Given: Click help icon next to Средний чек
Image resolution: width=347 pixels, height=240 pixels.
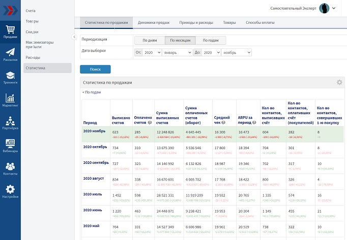Looking at the screenshot, I should coord(223,123).
